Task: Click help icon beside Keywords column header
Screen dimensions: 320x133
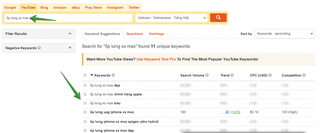Action: [x=113, y=75]
